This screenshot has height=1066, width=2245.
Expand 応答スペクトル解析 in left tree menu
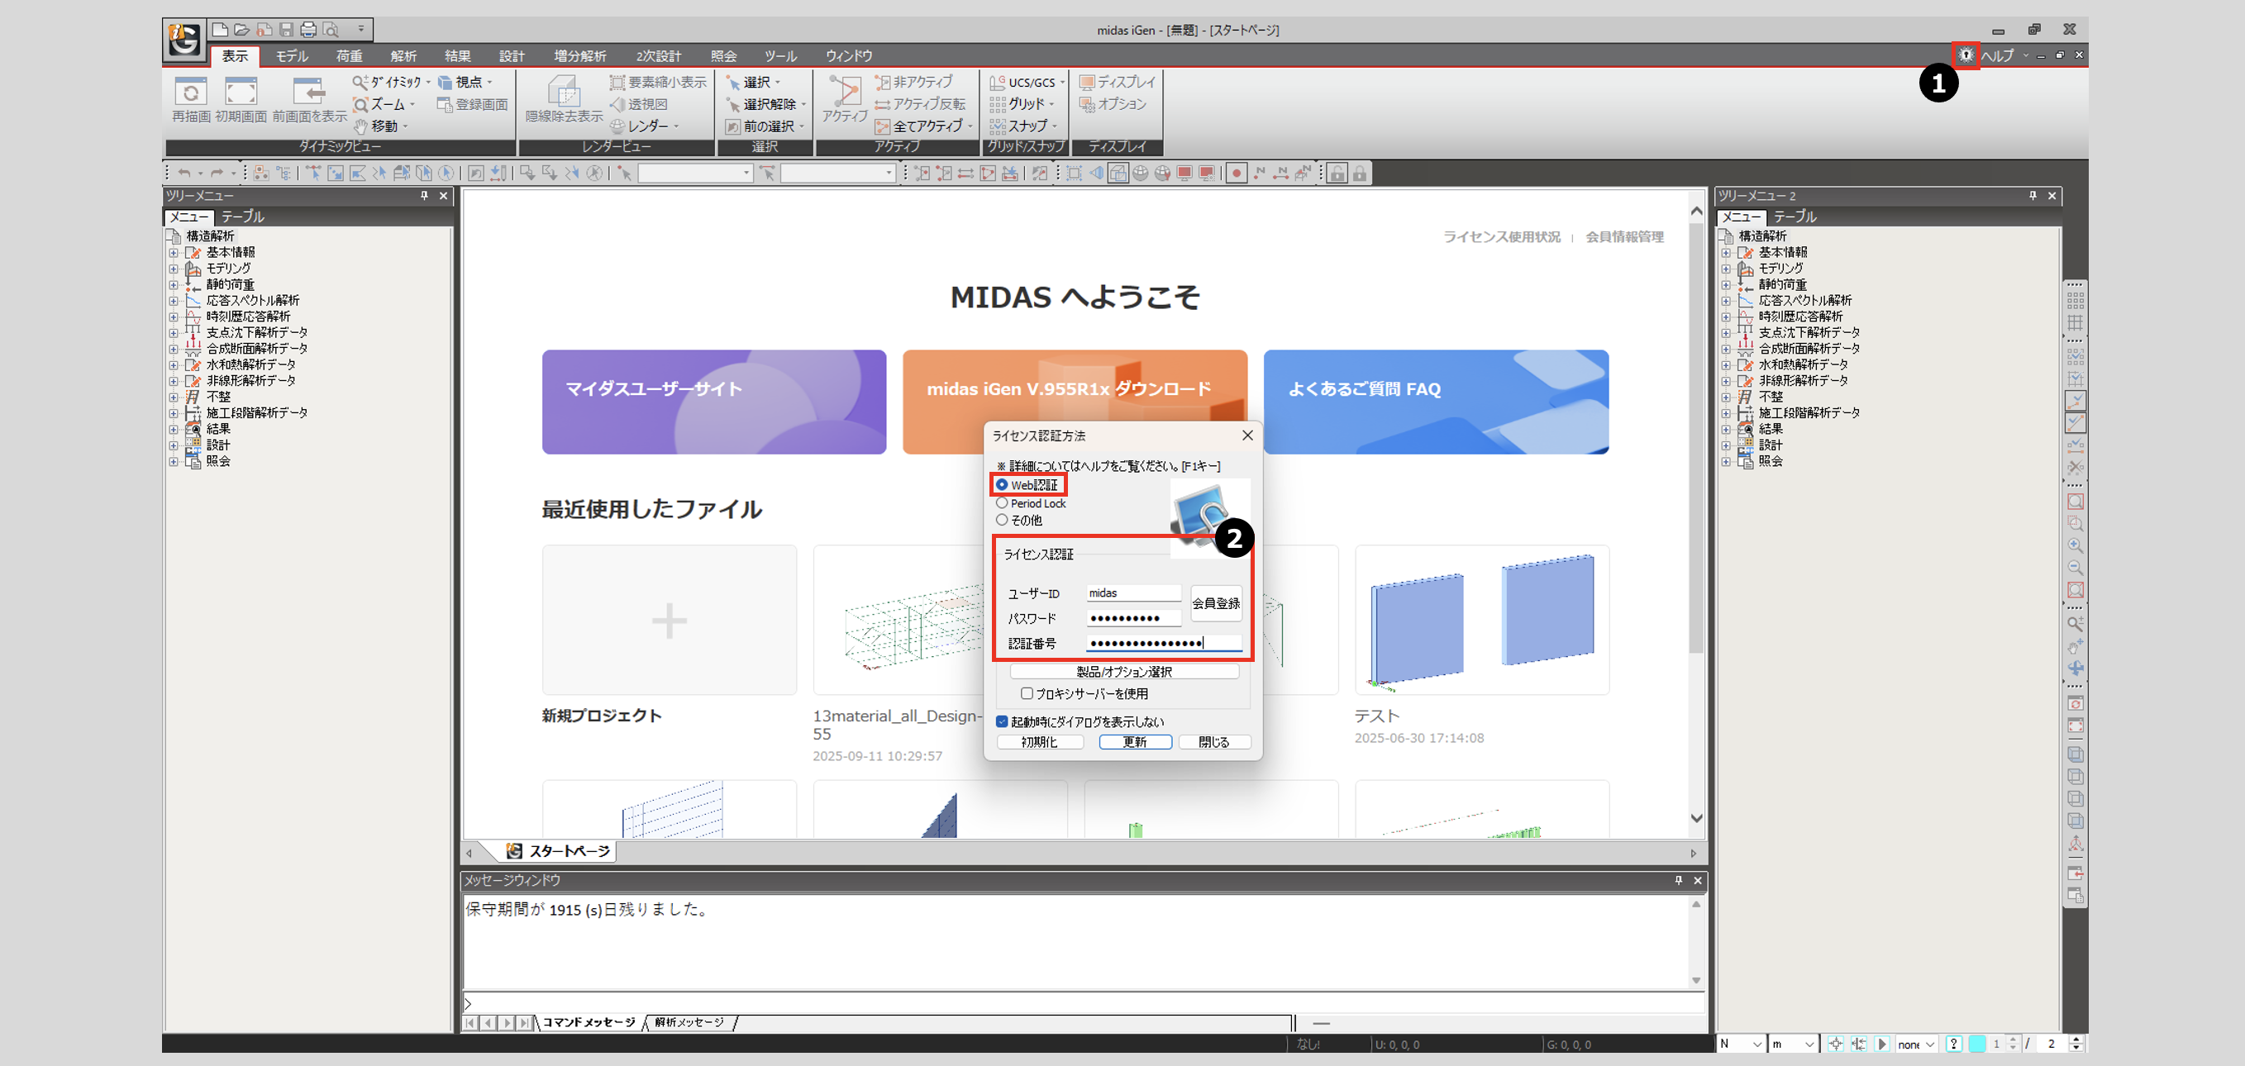point(174,301)
